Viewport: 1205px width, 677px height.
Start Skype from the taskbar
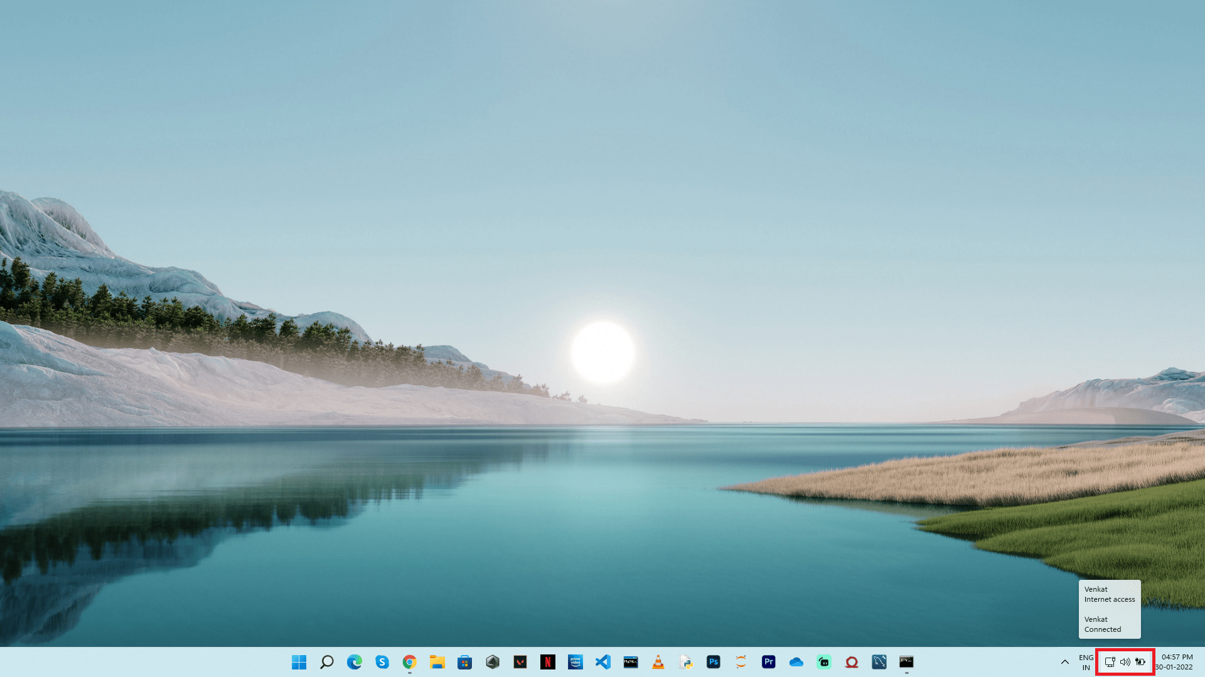(382, 661)
